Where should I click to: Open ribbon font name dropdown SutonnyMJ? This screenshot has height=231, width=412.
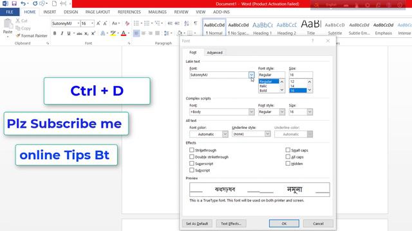(79, 23)
